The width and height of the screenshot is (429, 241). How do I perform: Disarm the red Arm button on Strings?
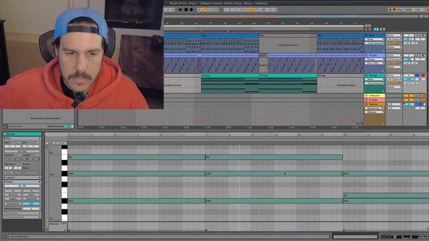423,76
